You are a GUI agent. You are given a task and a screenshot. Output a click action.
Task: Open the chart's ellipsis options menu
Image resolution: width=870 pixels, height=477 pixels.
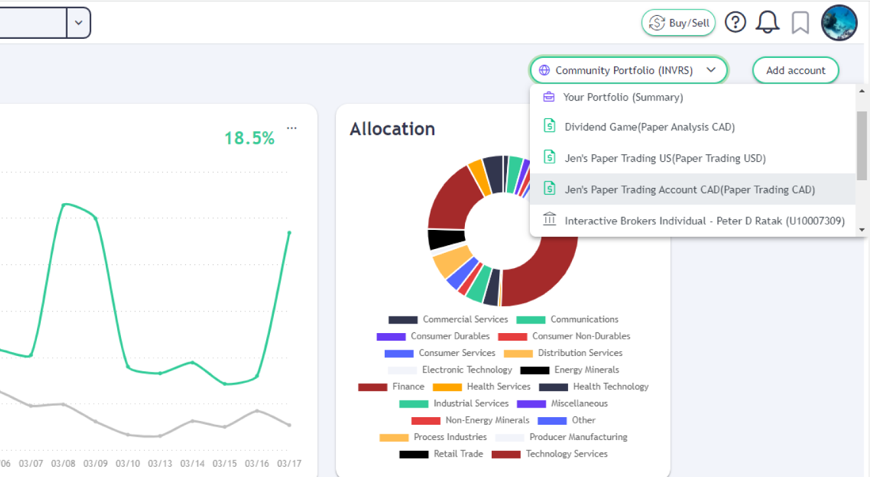tap(292, 127)
